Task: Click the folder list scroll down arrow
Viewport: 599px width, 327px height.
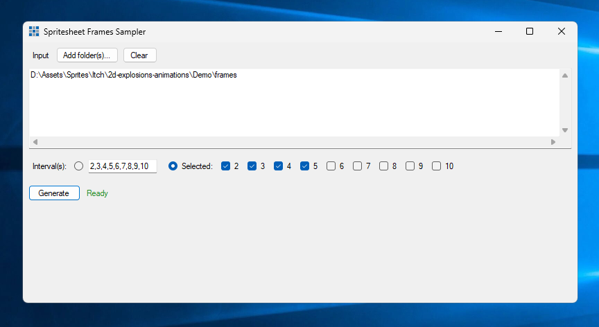Action: click(565, 130)
